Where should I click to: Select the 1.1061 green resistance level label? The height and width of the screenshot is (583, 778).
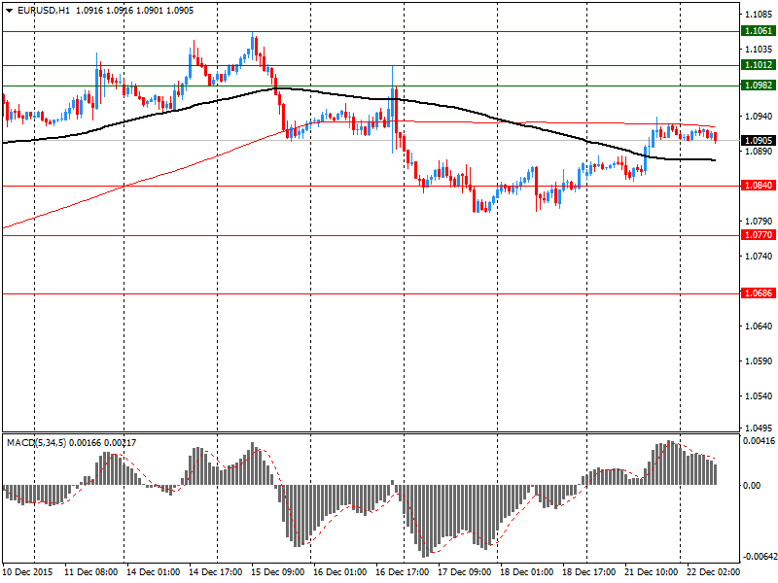click(x=759, y=31)
